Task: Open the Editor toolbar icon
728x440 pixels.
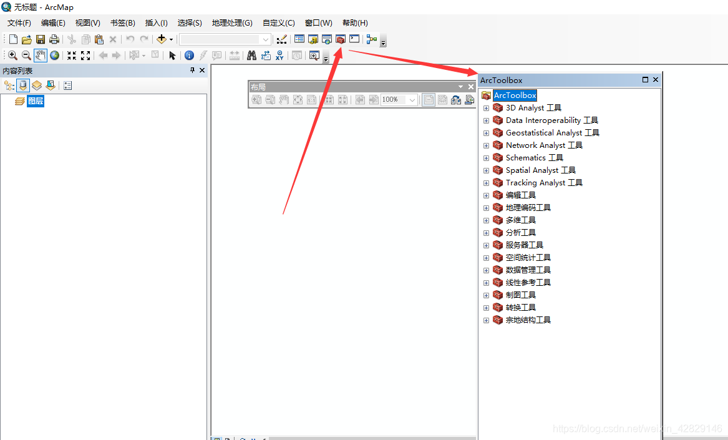Action: tap(281, 39)
